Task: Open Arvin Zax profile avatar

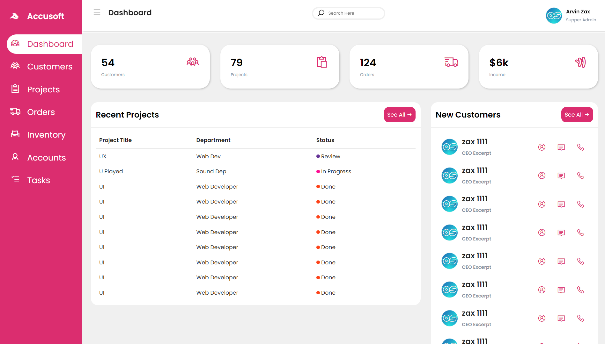Action: click(x=554, y=16)
